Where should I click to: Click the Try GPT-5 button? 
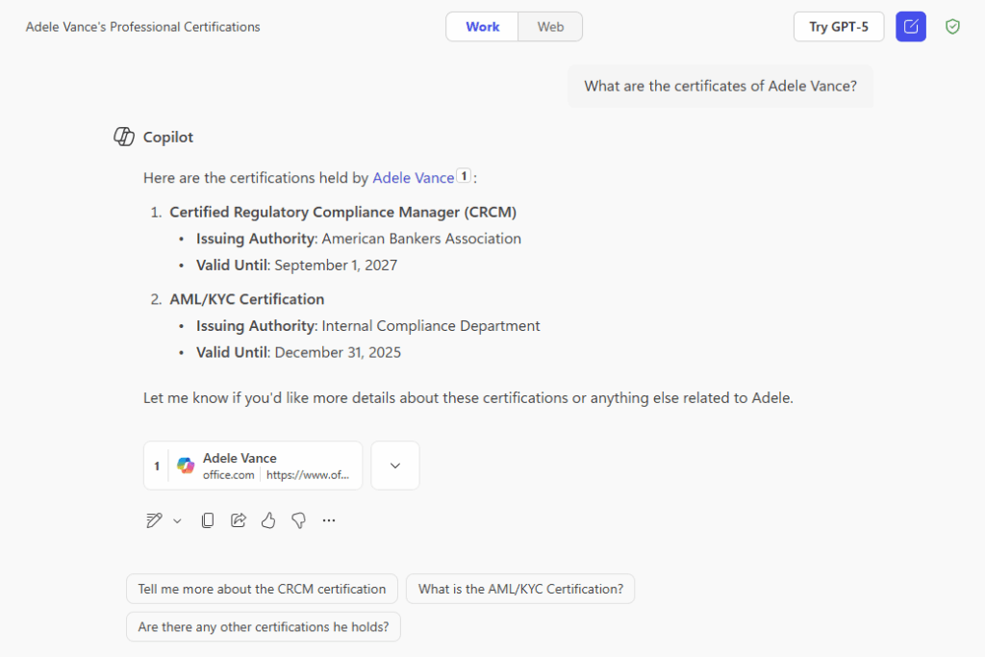(838, 26)
